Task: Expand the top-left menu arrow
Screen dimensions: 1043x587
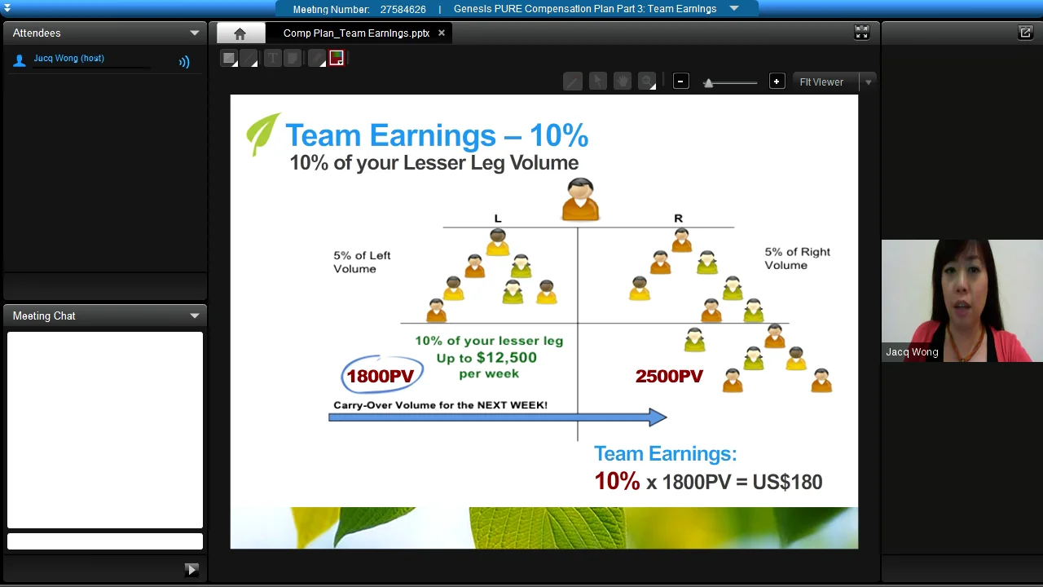Action: point(7,9)
